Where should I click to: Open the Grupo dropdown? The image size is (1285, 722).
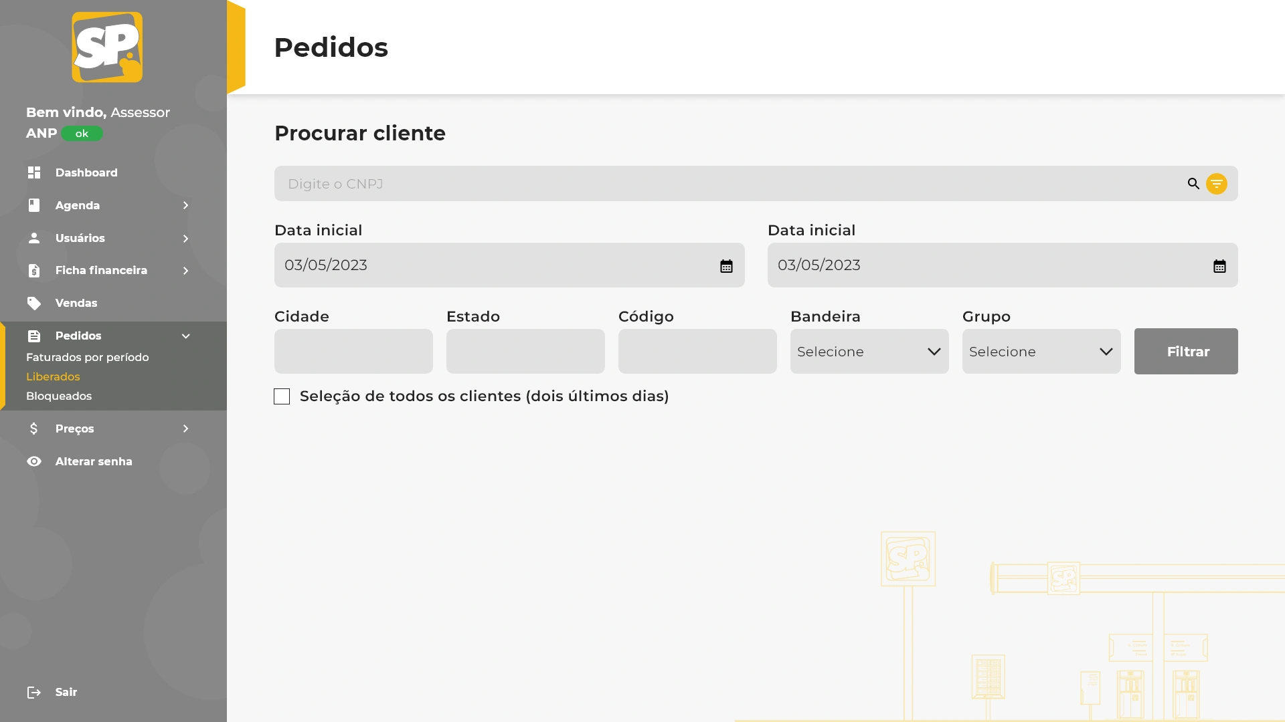[x=1041, y=352]
